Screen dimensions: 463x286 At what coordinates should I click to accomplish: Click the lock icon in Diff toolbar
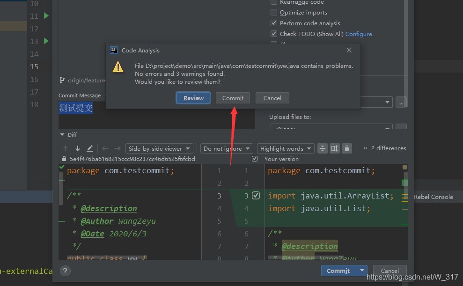tap(346, 148)
